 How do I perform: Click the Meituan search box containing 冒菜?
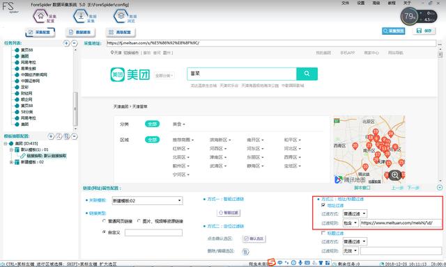pyautogui.click(x=242, y=74)
